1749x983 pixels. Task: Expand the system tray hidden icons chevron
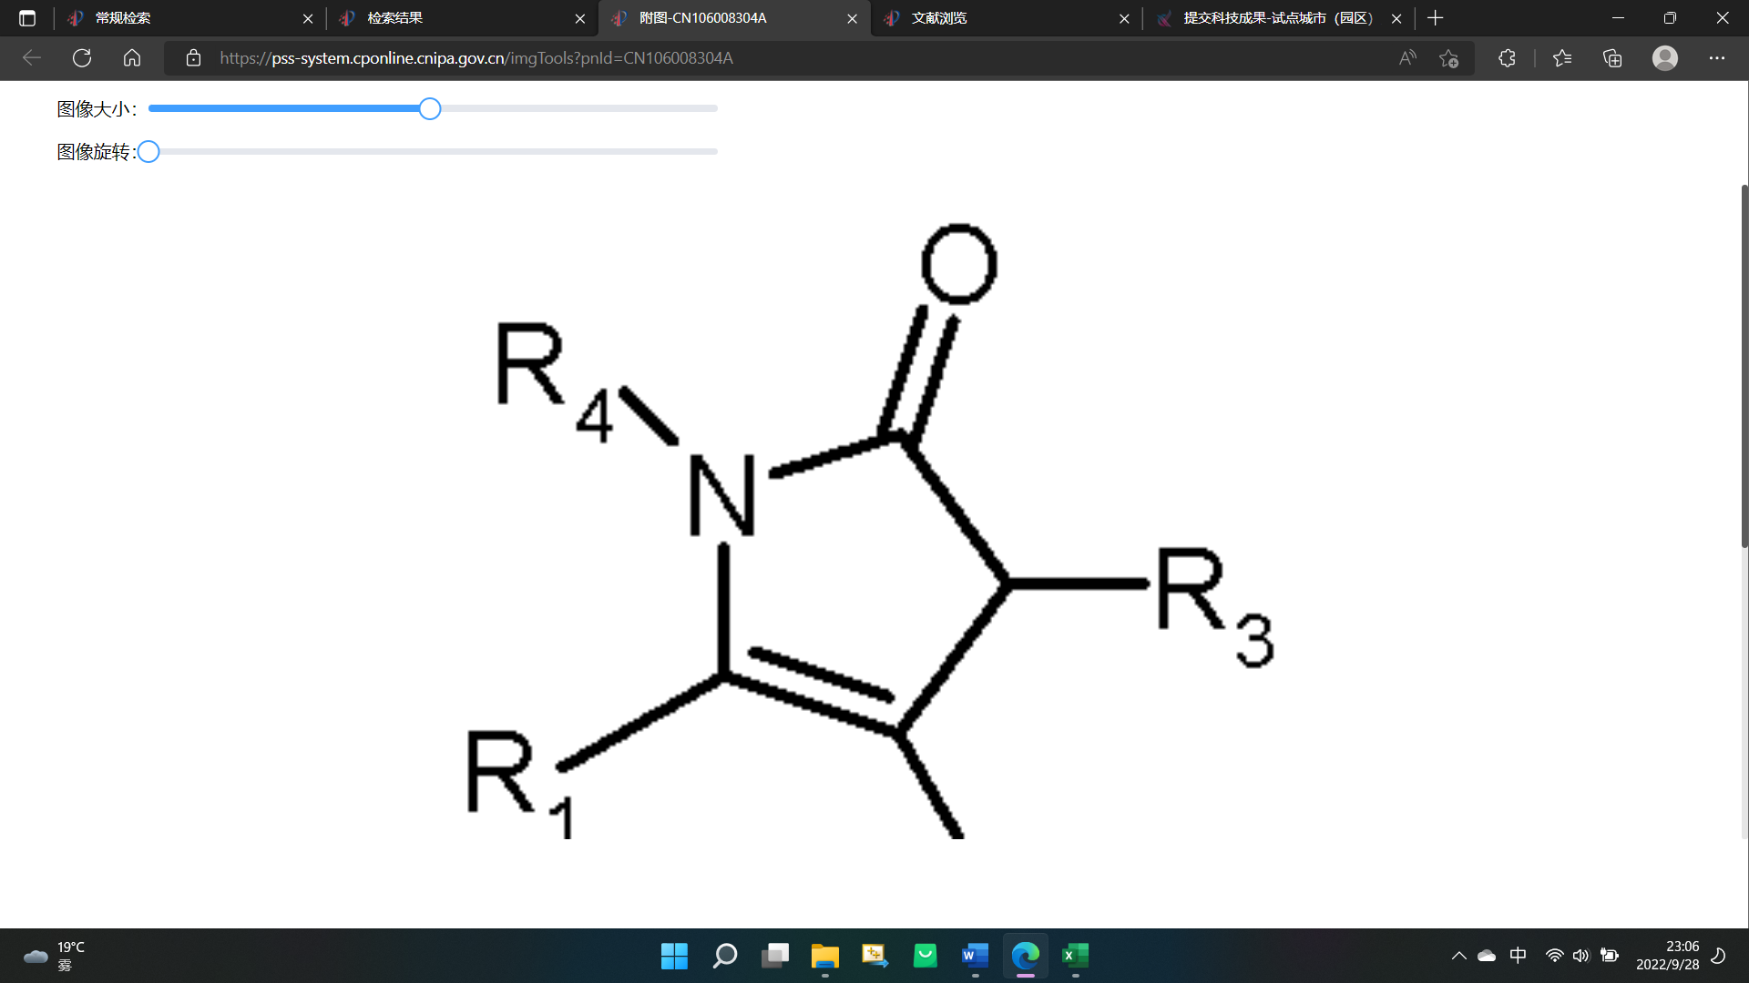tap(1458, 956)
